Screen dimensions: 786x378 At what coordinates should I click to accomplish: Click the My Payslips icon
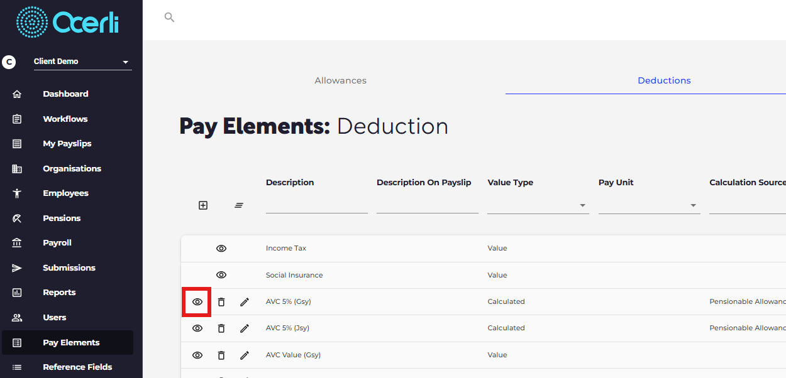17,144
